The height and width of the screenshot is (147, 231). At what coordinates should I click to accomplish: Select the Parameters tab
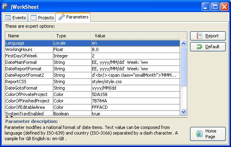pyautogui.click(x=73, y=17)
